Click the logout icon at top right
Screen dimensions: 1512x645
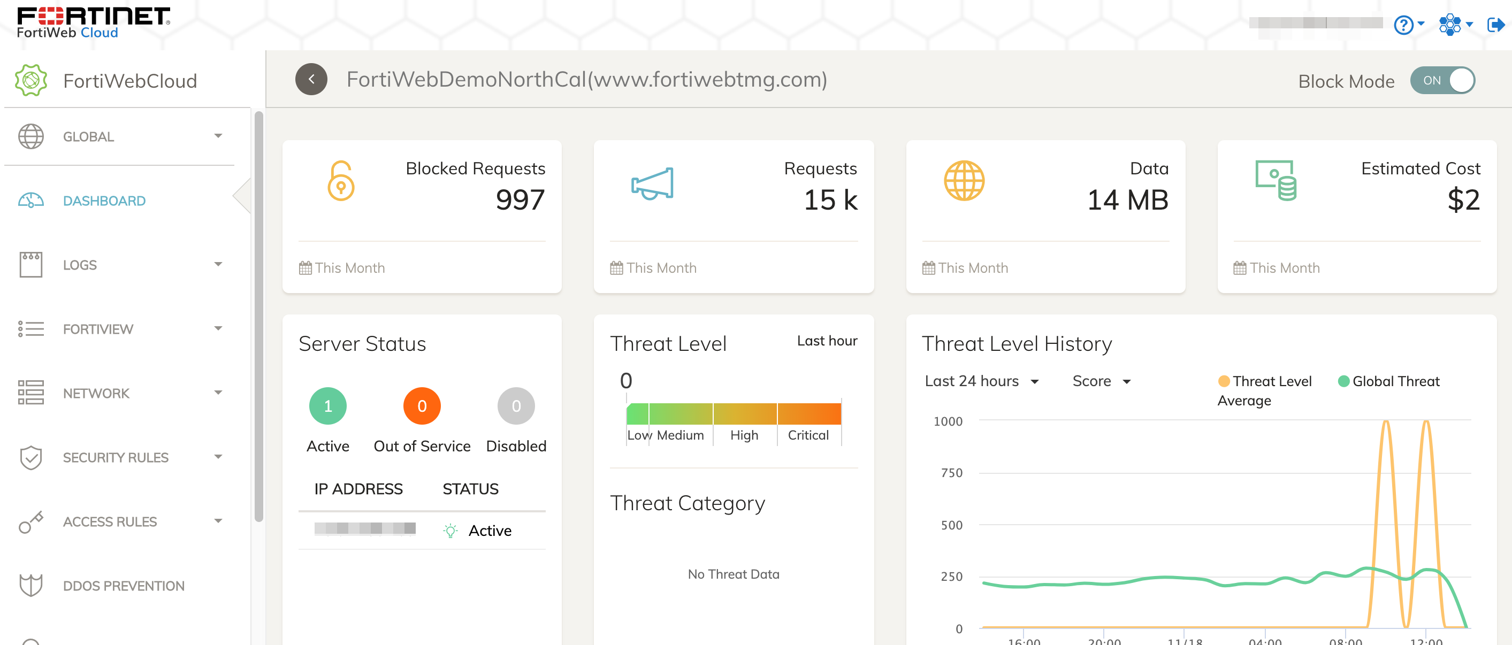click(x=1495, y=25)
